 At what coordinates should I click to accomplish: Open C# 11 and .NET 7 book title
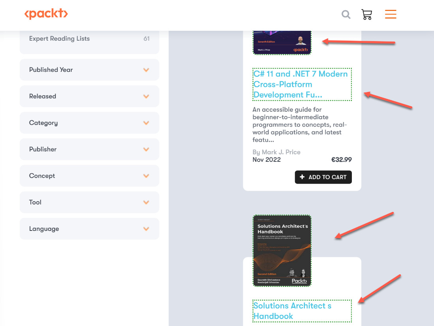[x=302, y=84]
